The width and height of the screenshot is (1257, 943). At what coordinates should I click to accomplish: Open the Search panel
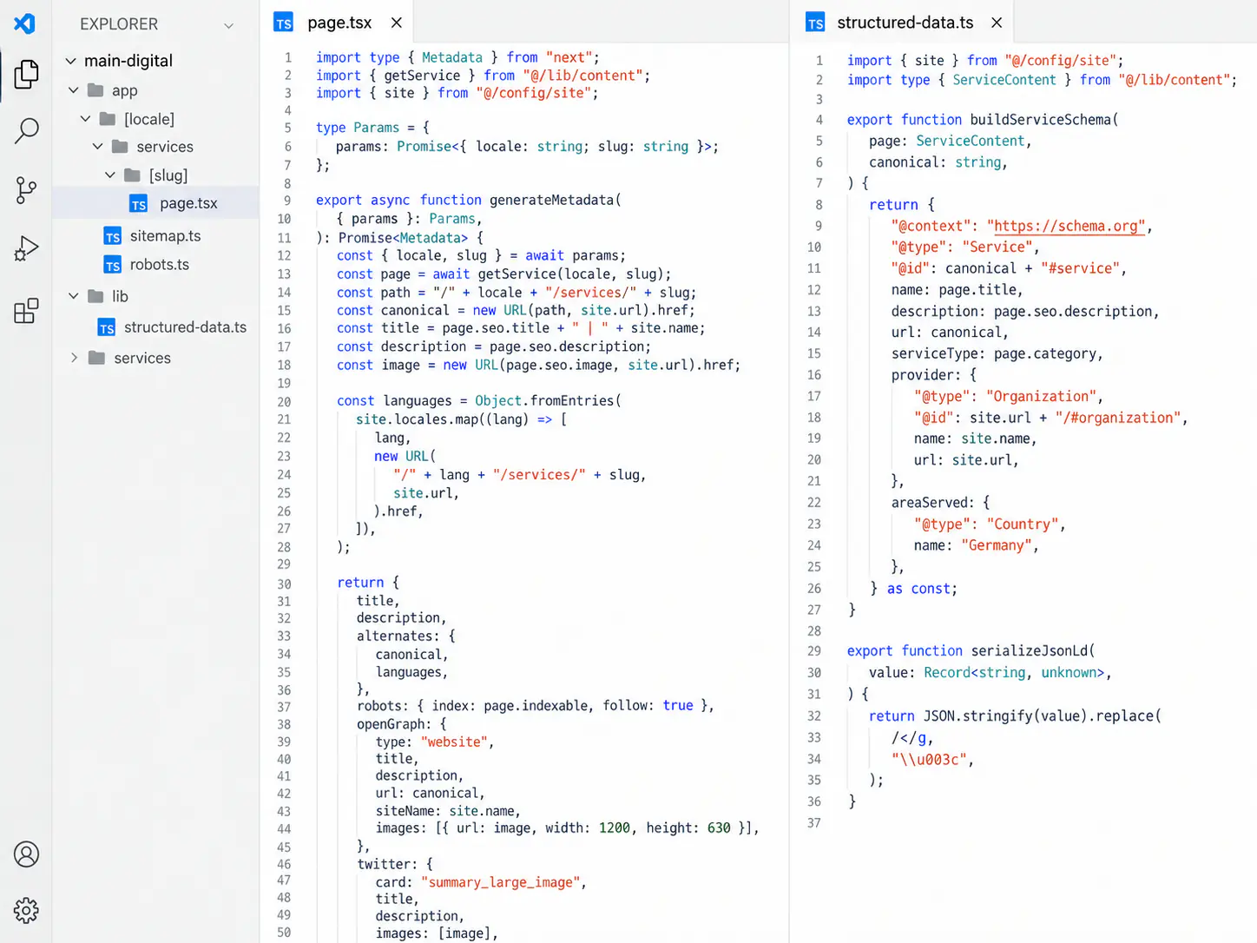click(x=26, y=131)
